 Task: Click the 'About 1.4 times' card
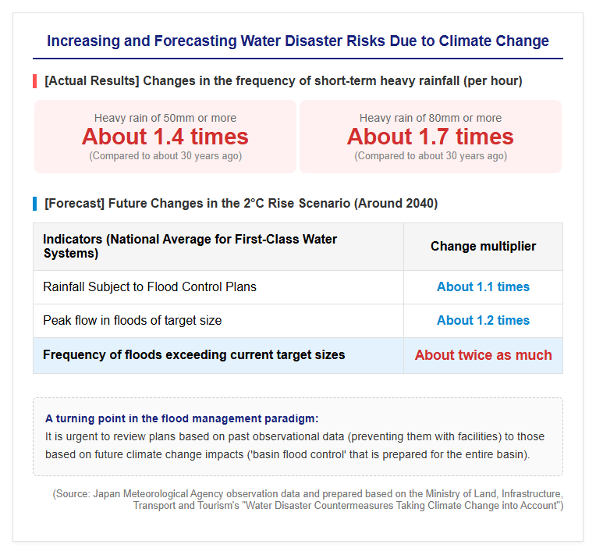(x=165, y=137)
